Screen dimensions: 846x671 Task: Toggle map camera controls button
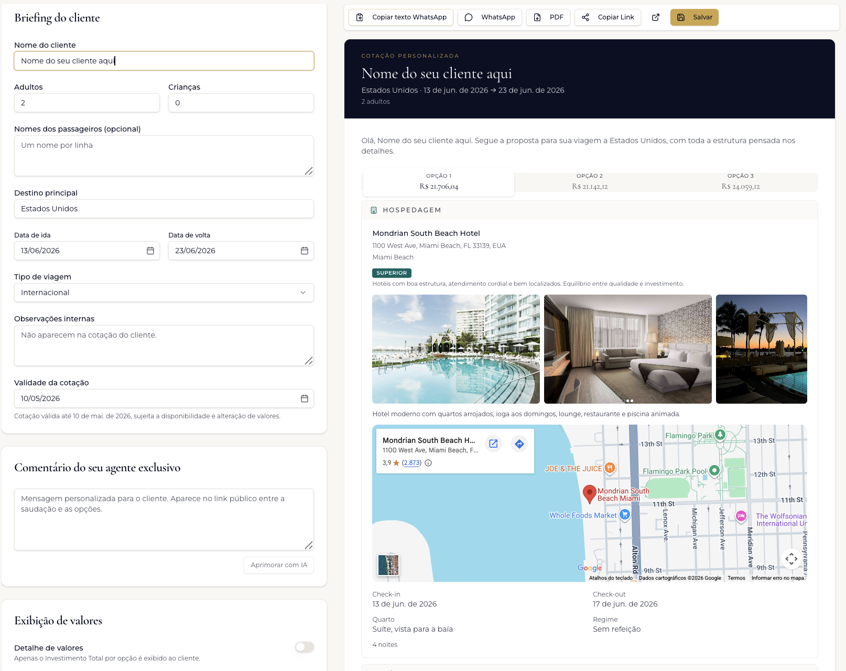pyautogui.click(x=791, y=559)
